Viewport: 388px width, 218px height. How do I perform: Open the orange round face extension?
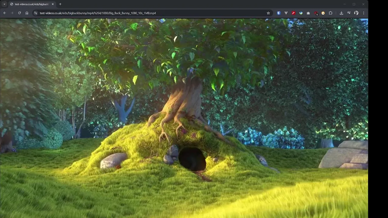323,13
